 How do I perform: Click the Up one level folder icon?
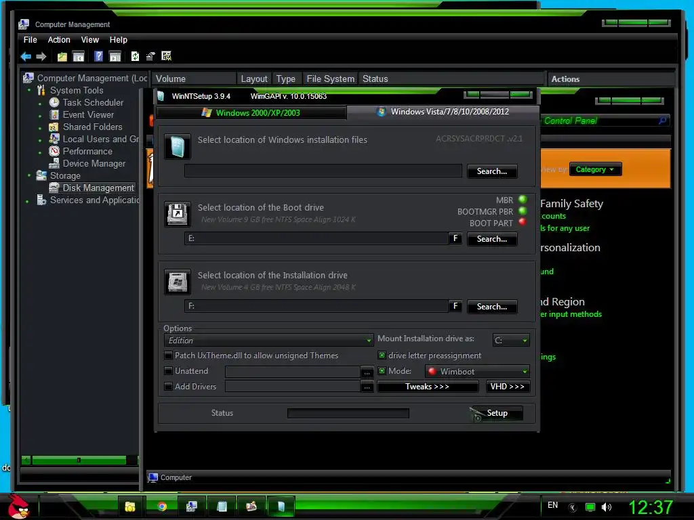(x=62, y=56)
